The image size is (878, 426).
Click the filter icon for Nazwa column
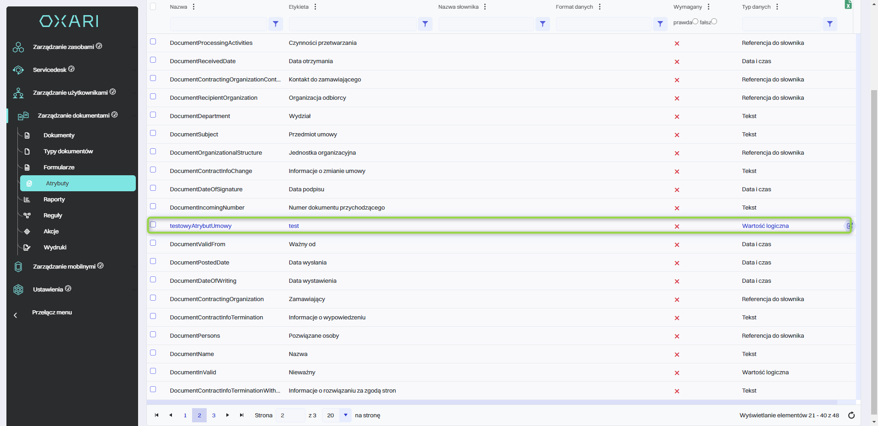pos(275,24)
